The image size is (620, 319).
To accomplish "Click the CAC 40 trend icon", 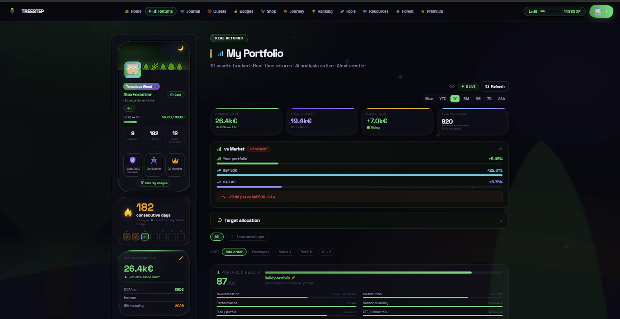I will click(x=219, y=182).
